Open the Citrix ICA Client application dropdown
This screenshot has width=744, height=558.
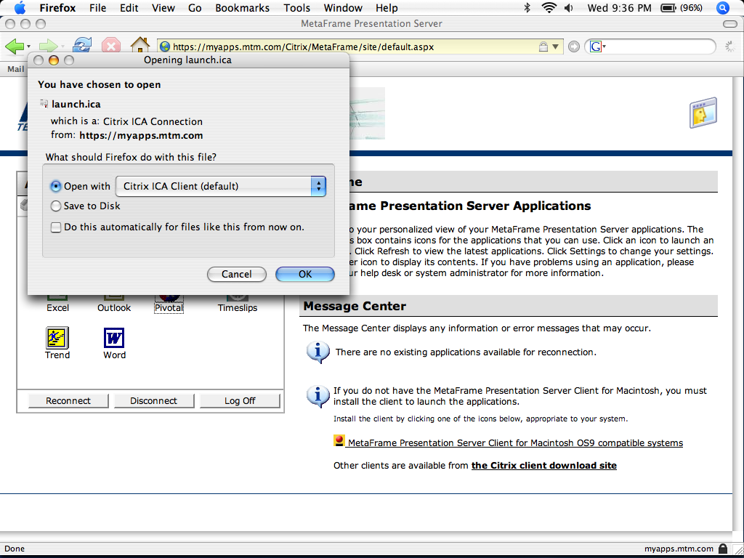click(221, 186)
